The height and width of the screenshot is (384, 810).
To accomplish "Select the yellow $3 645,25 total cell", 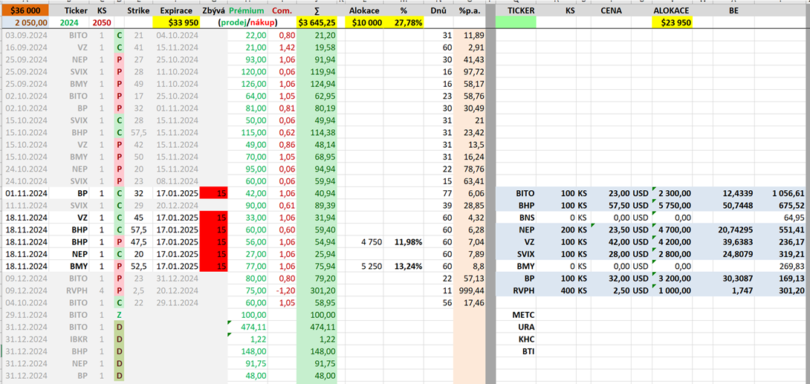I will pos(317,23).
